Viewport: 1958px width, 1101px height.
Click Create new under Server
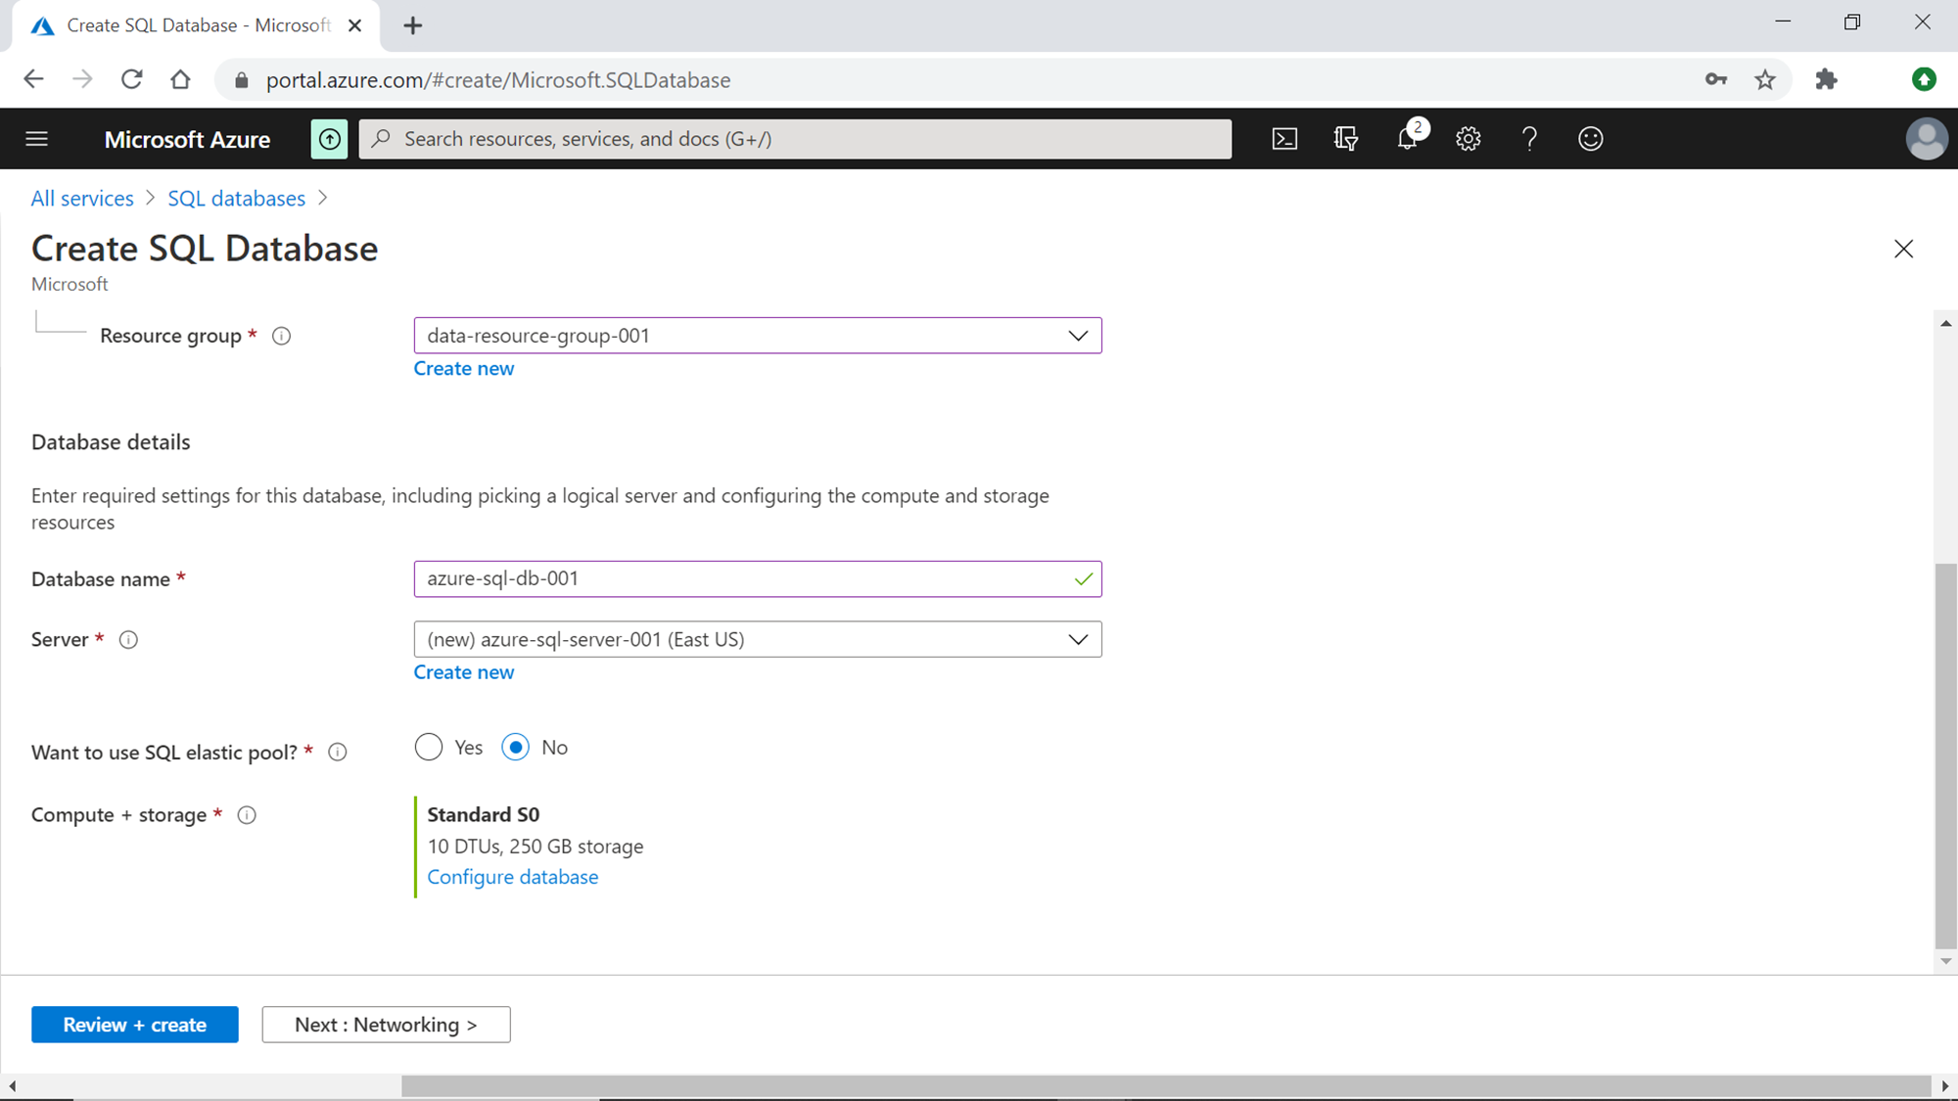pos(463,672)
